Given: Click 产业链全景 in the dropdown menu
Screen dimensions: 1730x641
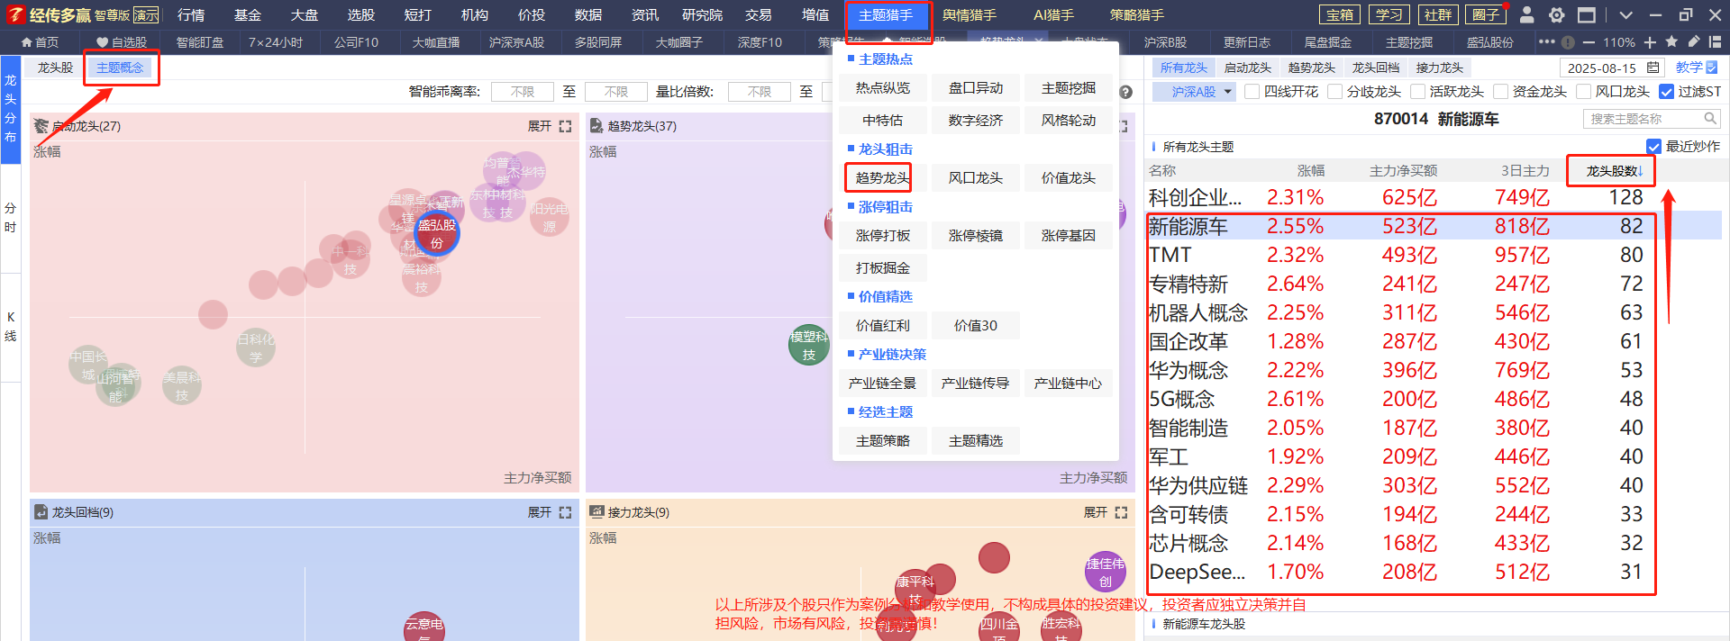Looking at the screenshot, I should click(x=883, y=384).
